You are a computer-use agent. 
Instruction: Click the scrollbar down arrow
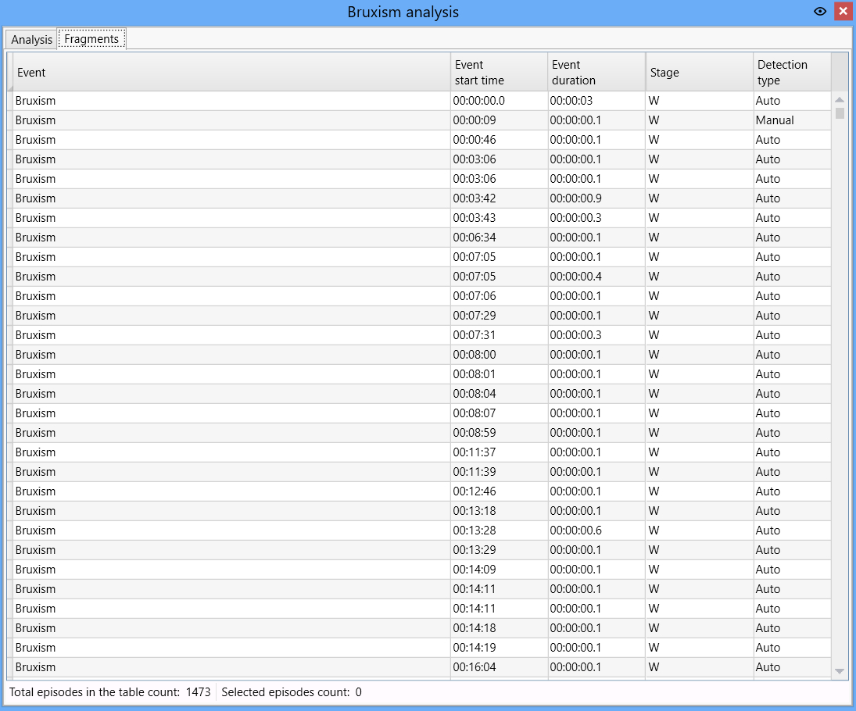pos(840,671)
